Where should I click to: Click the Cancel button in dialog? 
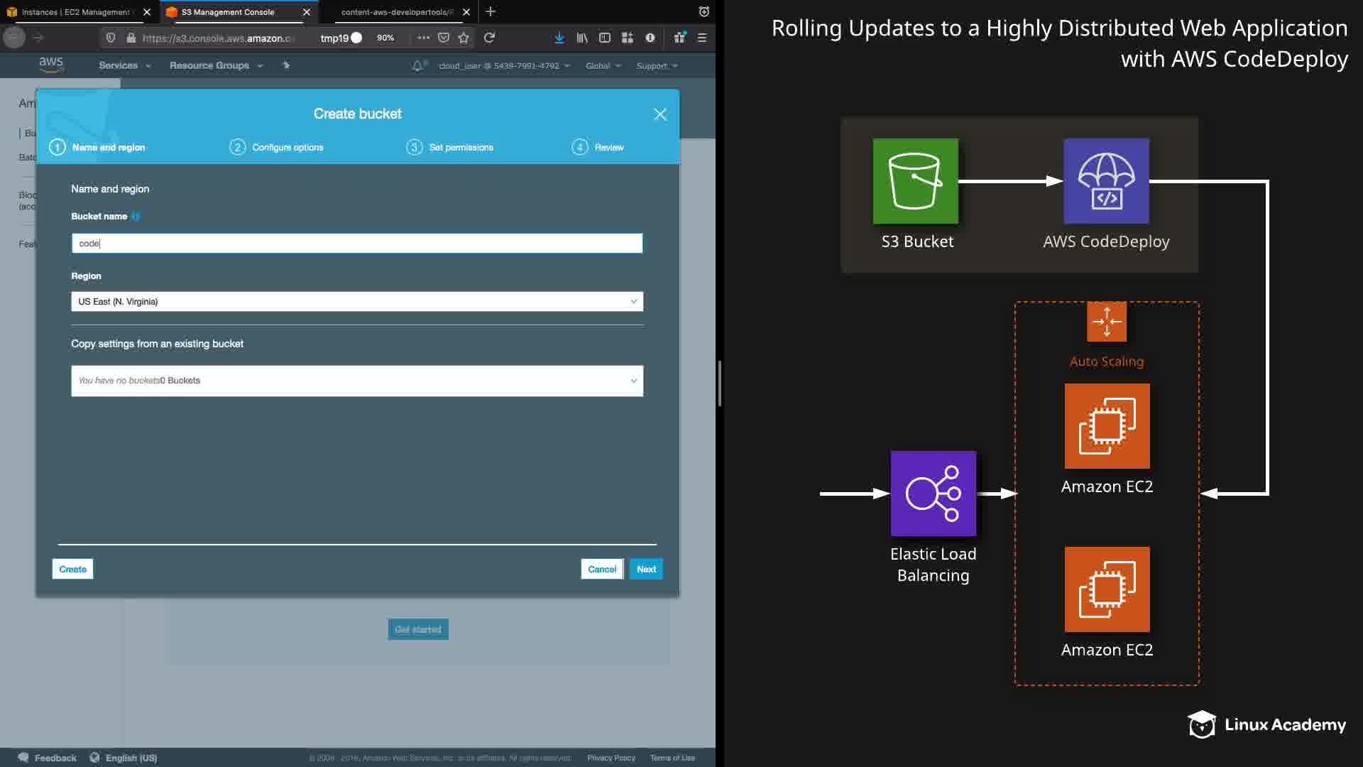click(602, 570)
